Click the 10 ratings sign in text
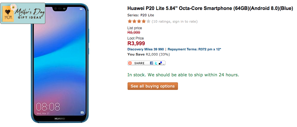The image size is (297, 127). point(175,21)
